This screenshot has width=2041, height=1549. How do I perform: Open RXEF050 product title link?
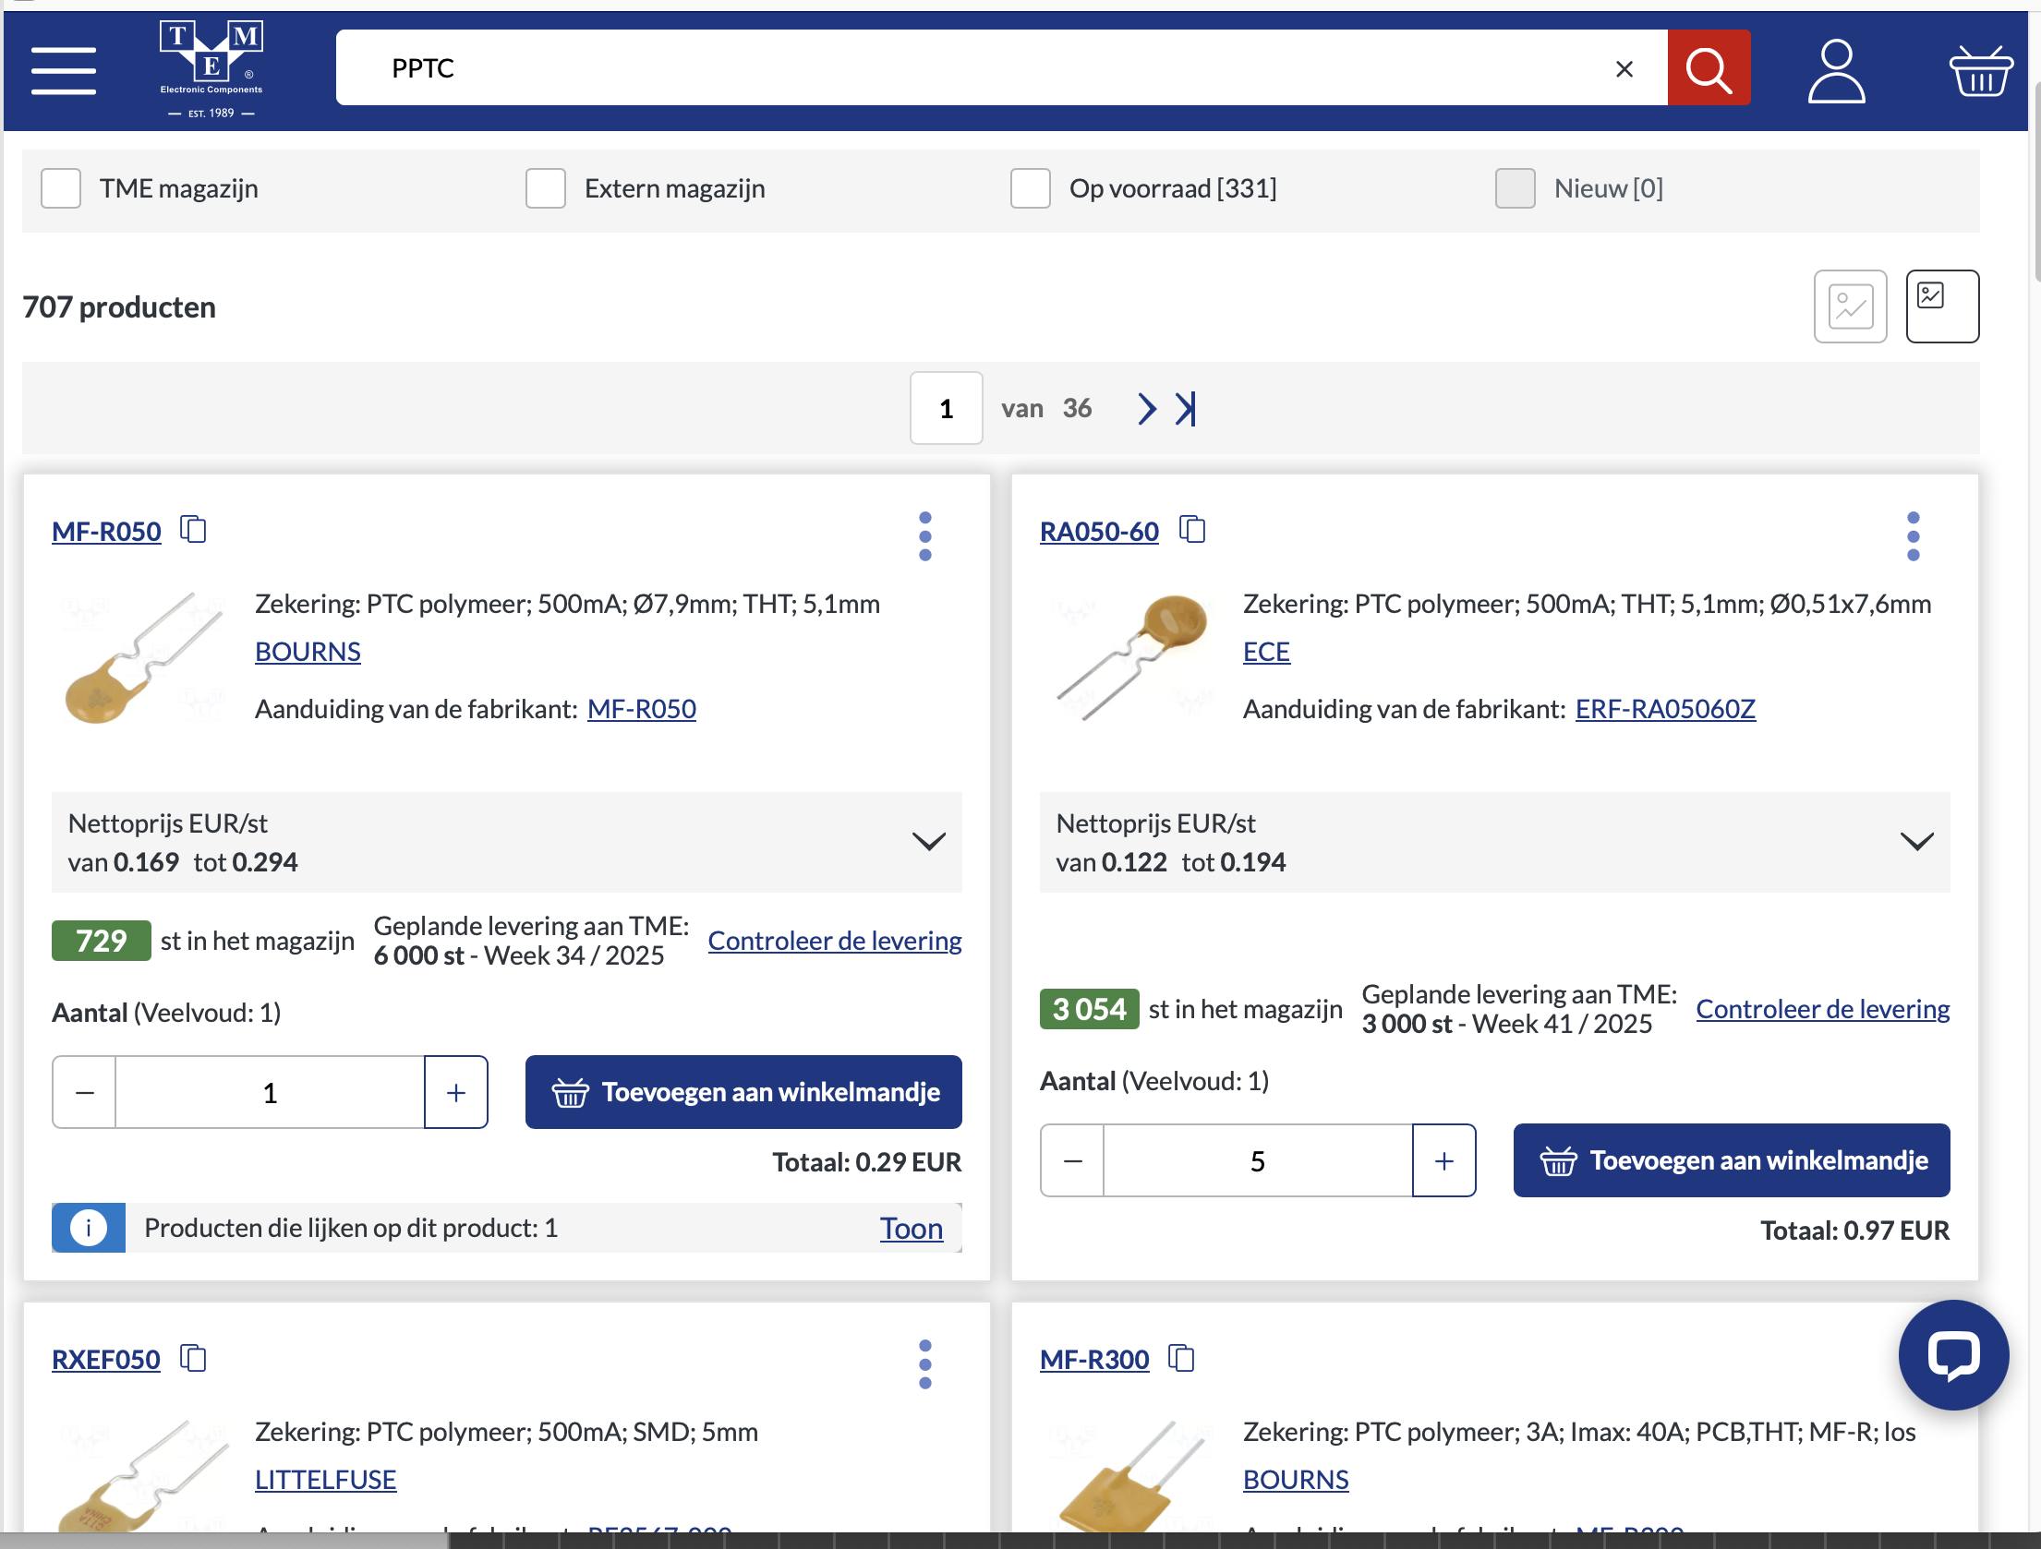[x=106, y=1359]
